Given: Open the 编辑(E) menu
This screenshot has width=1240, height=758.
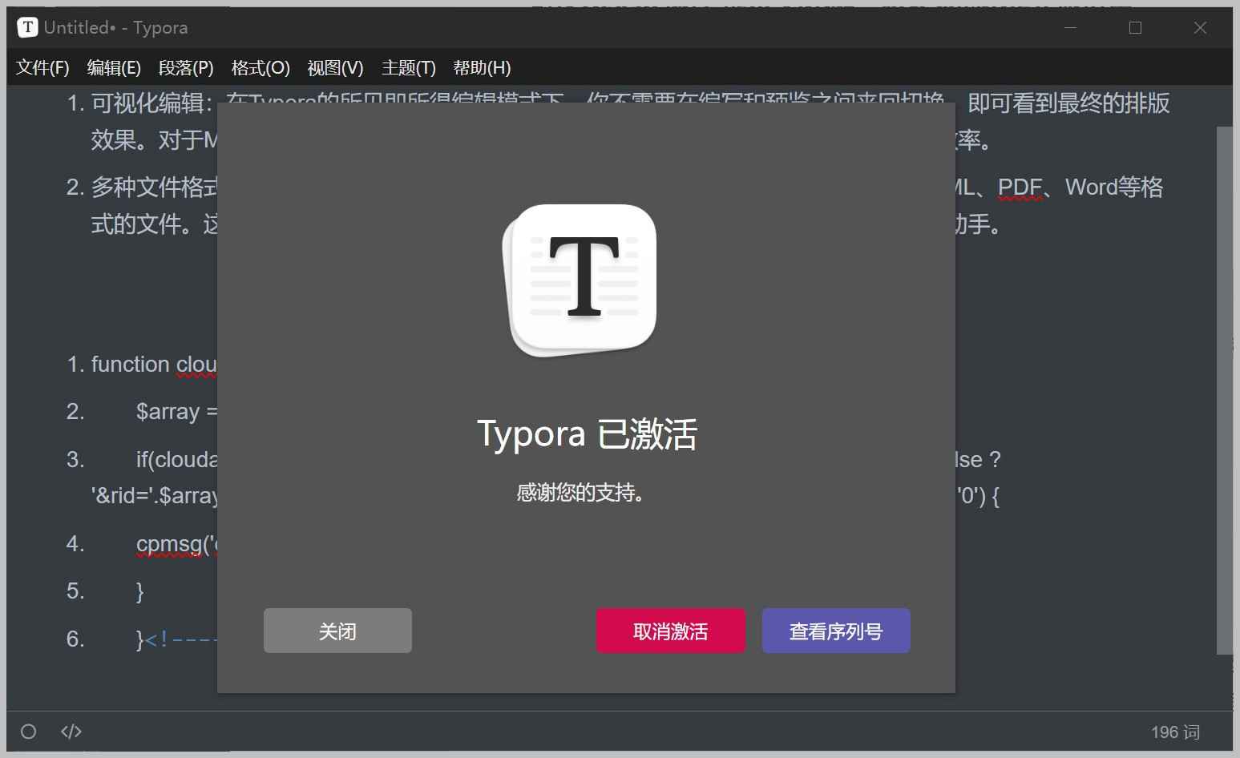Looking at the screenshot, I should point(114,68).
